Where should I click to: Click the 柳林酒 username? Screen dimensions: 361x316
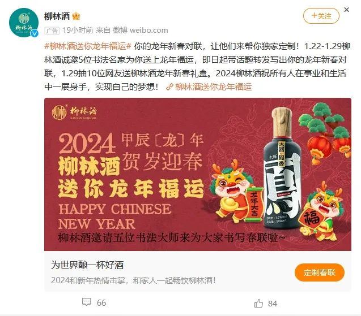pos(57,16)
